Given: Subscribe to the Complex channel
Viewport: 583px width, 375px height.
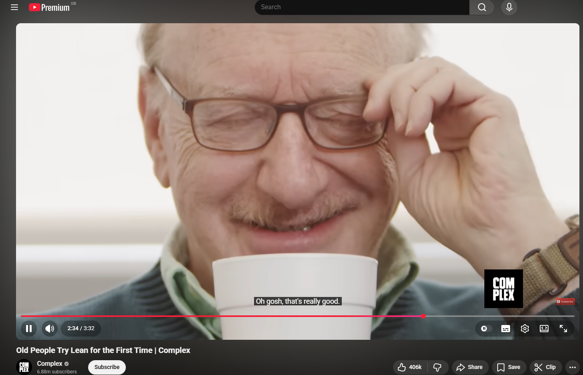Looking at the screenshot, I should [107, 367].
